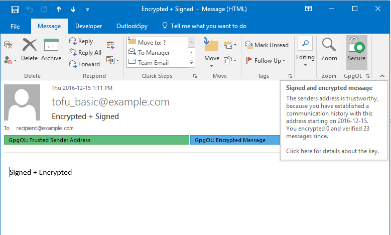
Task: Click the green Trusted Sender Address bar
Action: point(96,140)
